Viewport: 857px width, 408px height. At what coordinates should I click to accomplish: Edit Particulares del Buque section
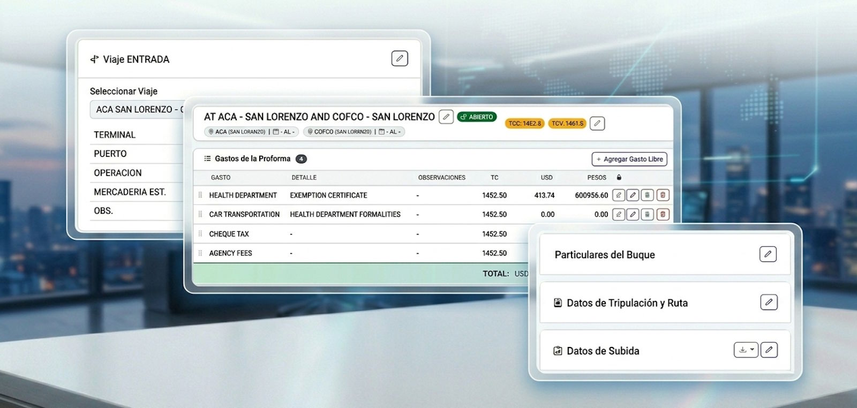[x=768, y=254]
